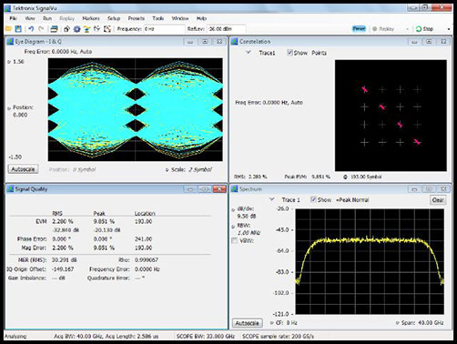Click the 9.50 dB per division value
Viewport: 457px width, 344px height.
pos(247,217)
